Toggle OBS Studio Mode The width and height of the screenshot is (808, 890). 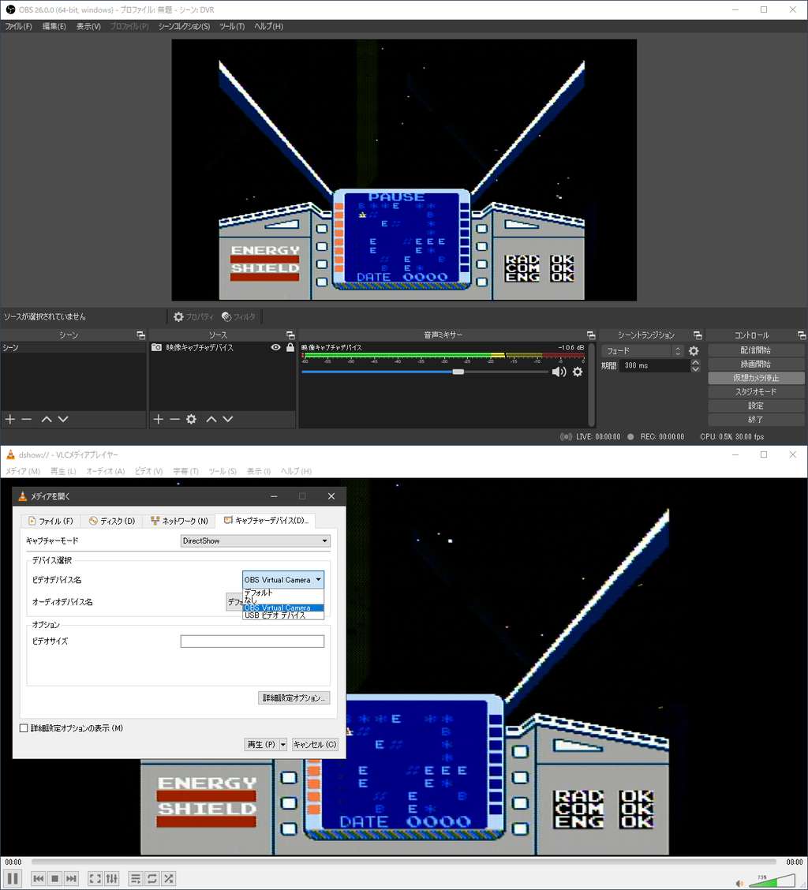coord(756,391)
